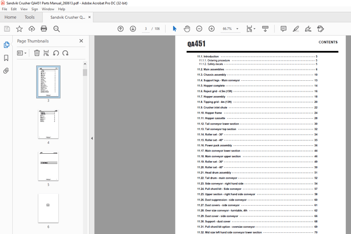This screenshot has width=351, height=234.
Task: Open the View menu
Action: (24, 9)
